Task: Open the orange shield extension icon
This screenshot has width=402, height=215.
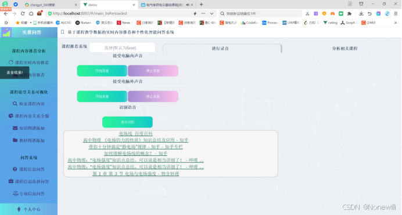Action: (324, 13)
